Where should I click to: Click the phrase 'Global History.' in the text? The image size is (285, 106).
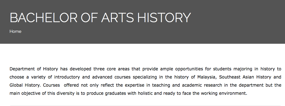click(x=25, y=85)
